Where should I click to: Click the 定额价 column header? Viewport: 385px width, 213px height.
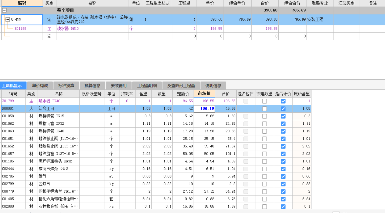coord(183,94)
